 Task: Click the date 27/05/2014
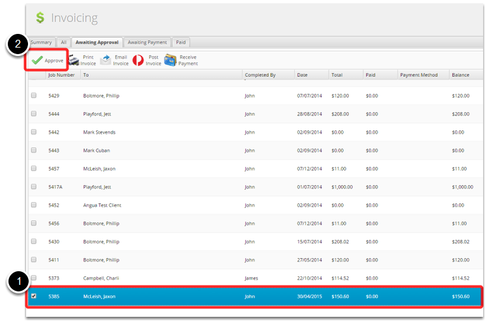[x=309, y=259]
